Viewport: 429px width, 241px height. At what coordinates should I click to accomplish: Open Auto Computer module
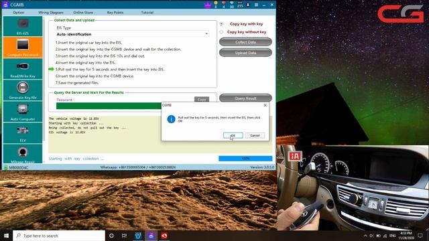point(23,112)
